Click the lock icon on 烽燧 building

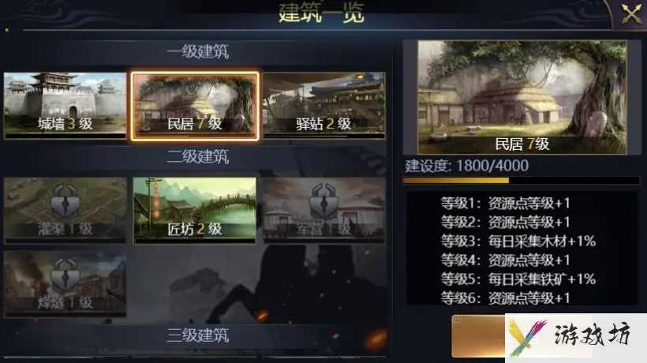[x=65, y=275]
